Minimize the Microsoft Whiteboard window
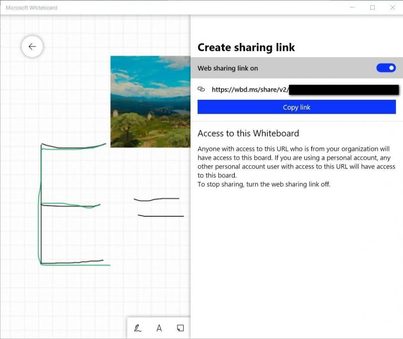The width and height of the screenshot is (403, 339). point(352,7)
